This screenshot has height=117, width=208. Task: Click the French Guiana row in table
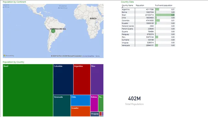pyautogui.click(x=148, y=29)
